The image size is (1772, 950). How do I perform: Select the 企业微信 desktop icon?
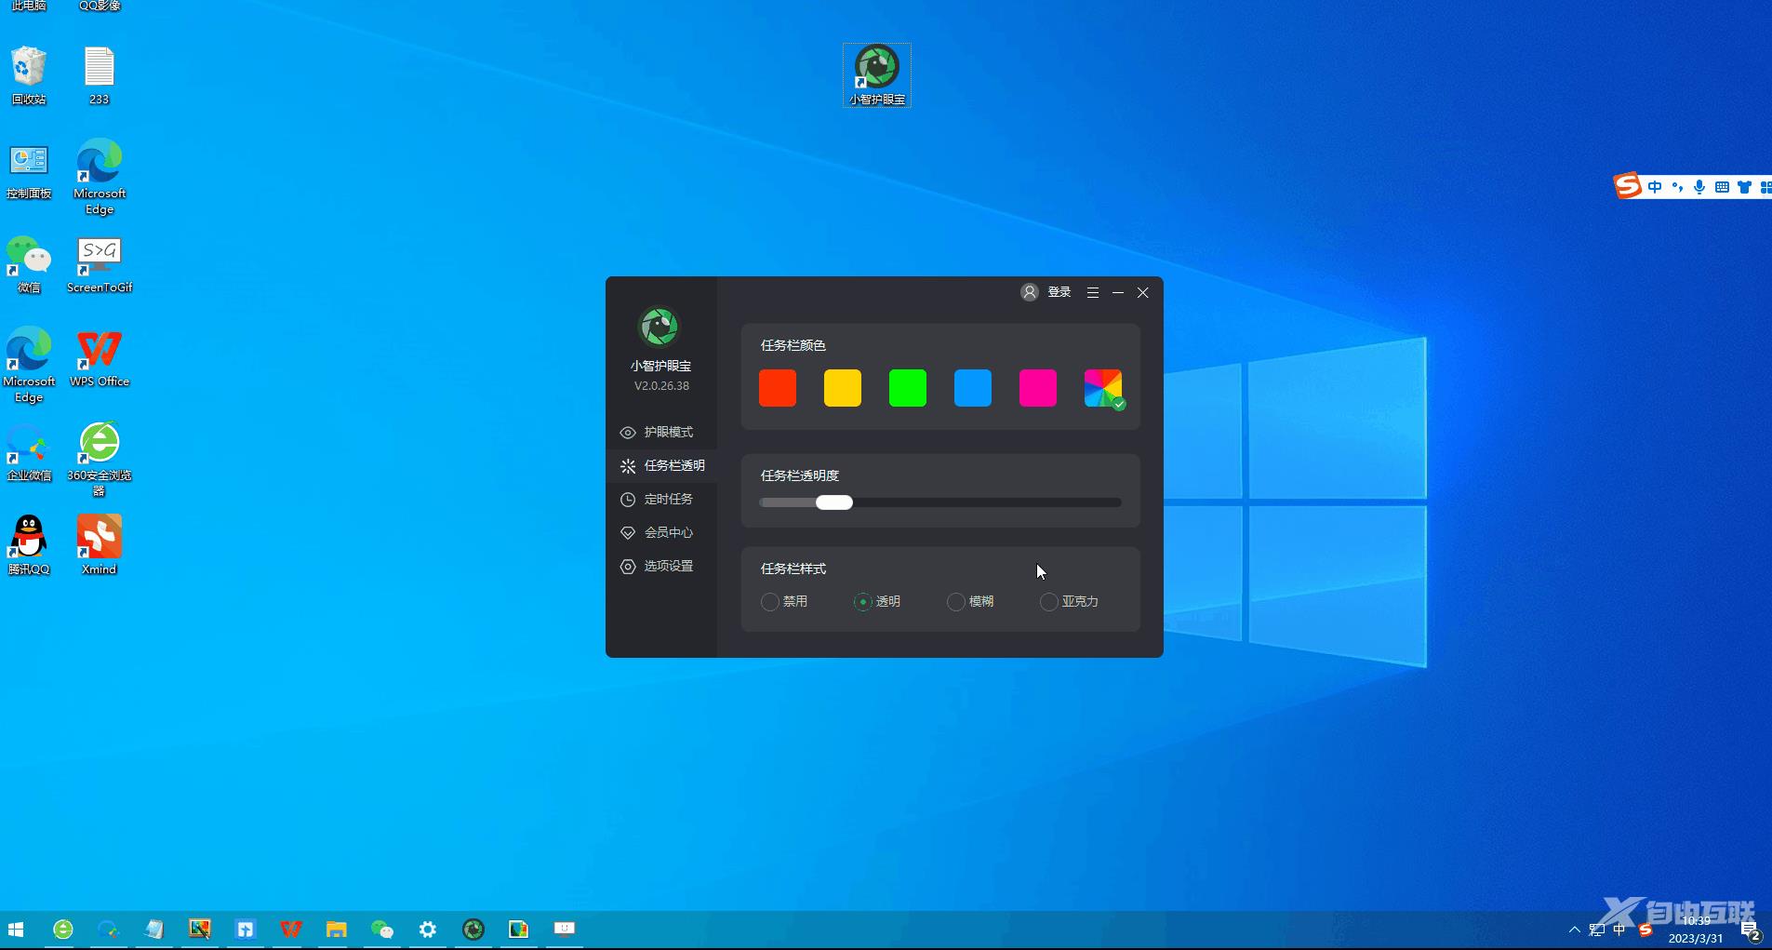click(x=29, y=452)
